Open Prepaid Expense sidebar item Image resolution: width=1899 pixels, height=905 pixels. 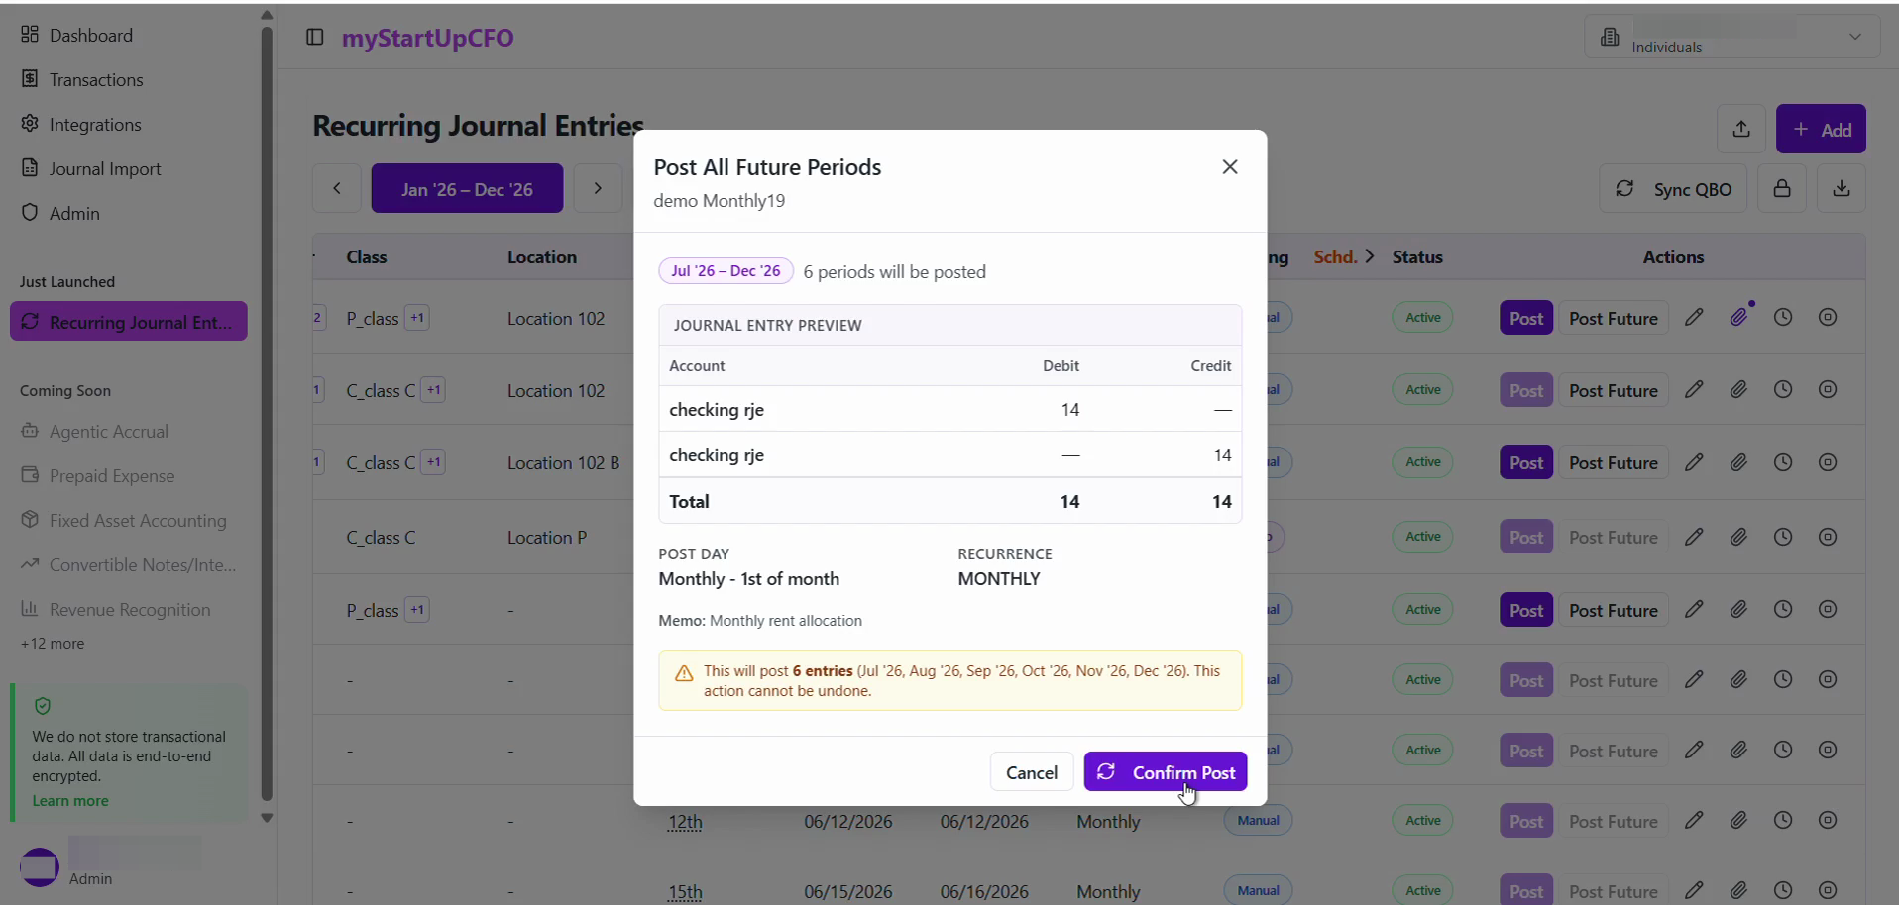coord(97,475)
